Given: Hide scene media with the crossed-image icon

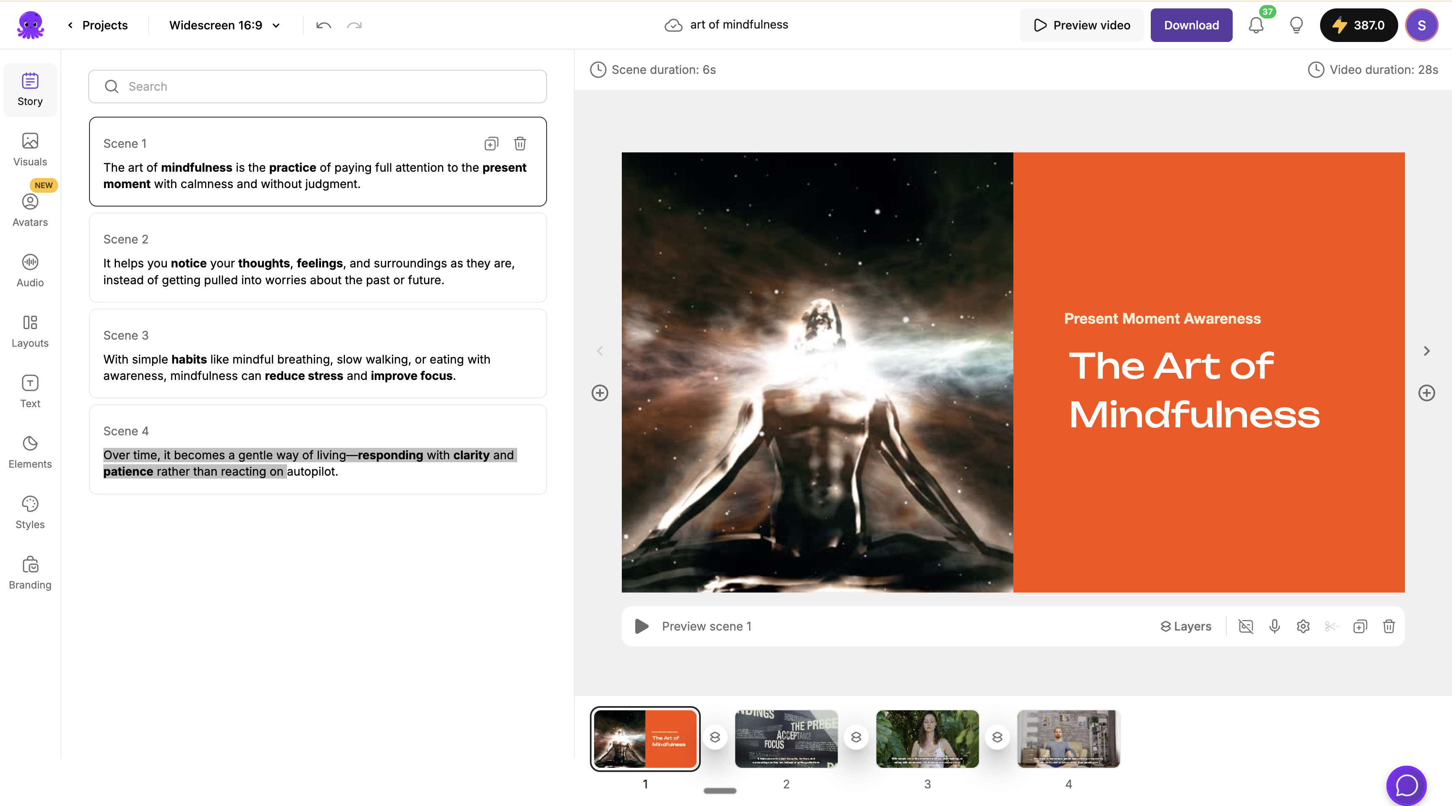Looking at the screenshot, I should 1246,626.
